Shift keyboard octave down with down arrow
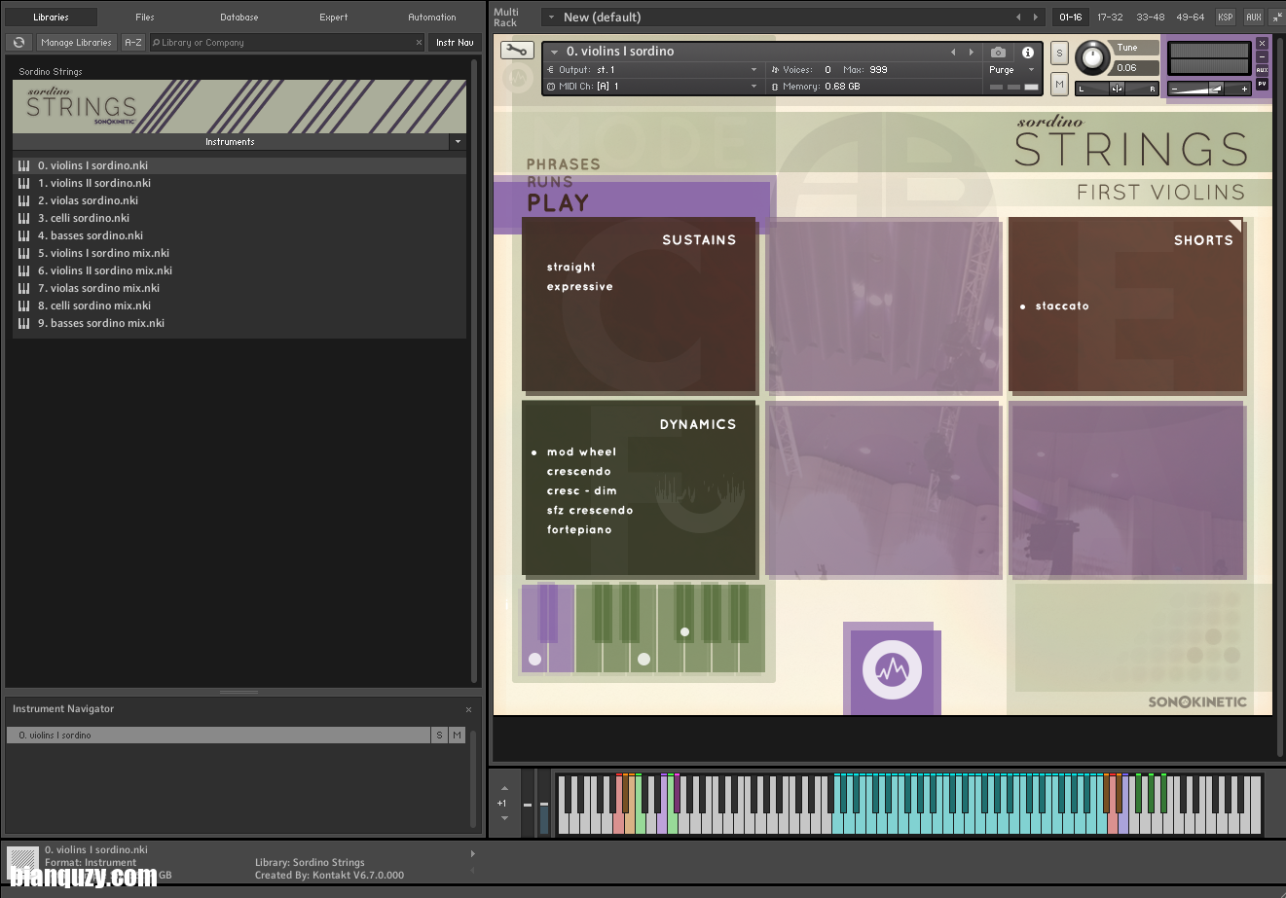 (504, 818)
